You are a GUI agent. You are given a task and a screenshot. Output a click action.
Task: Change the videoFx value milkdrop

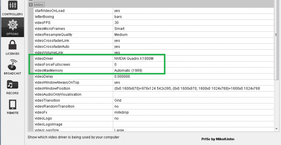(x=122, y=113)
